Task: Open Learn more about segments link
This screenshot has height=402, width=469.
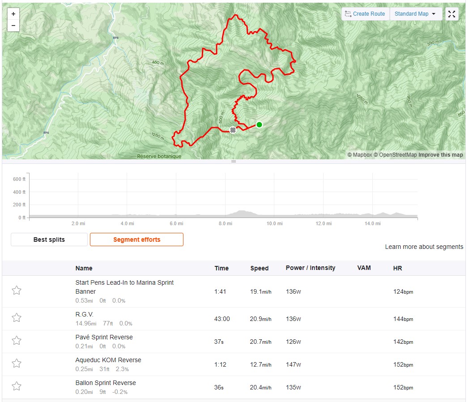Action: pyautogui.click(x=424, y=247)
